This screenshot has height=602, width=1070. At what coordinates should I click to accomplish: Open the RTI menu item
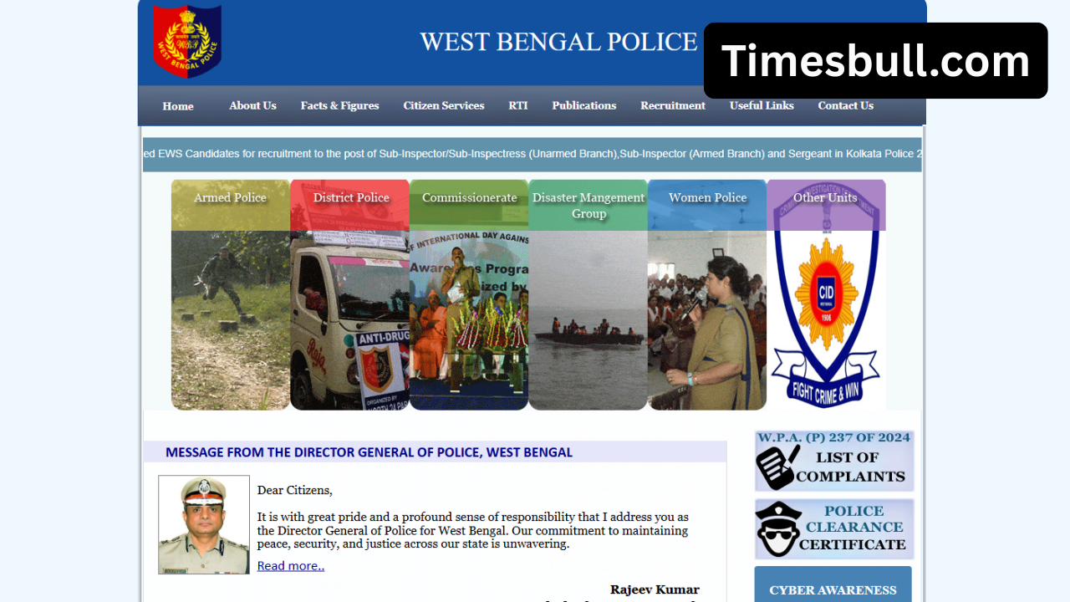(x=518, y=105)
